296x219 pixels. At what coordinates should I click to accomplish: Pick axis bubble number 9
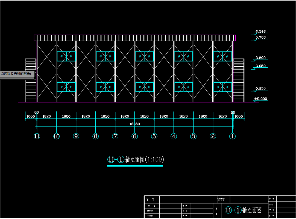pos(76,136)
